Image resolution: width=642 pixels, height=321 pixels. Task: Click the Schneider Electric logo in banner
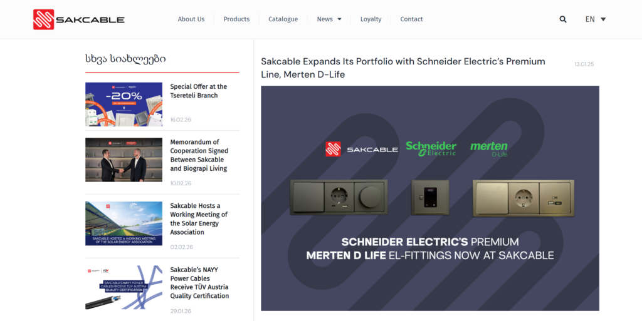pos(431,148)
